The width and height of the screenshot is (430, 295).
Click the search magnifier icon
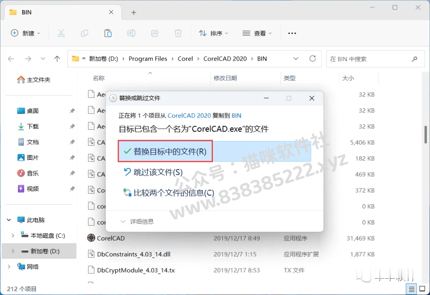click(x=414, y=59)
